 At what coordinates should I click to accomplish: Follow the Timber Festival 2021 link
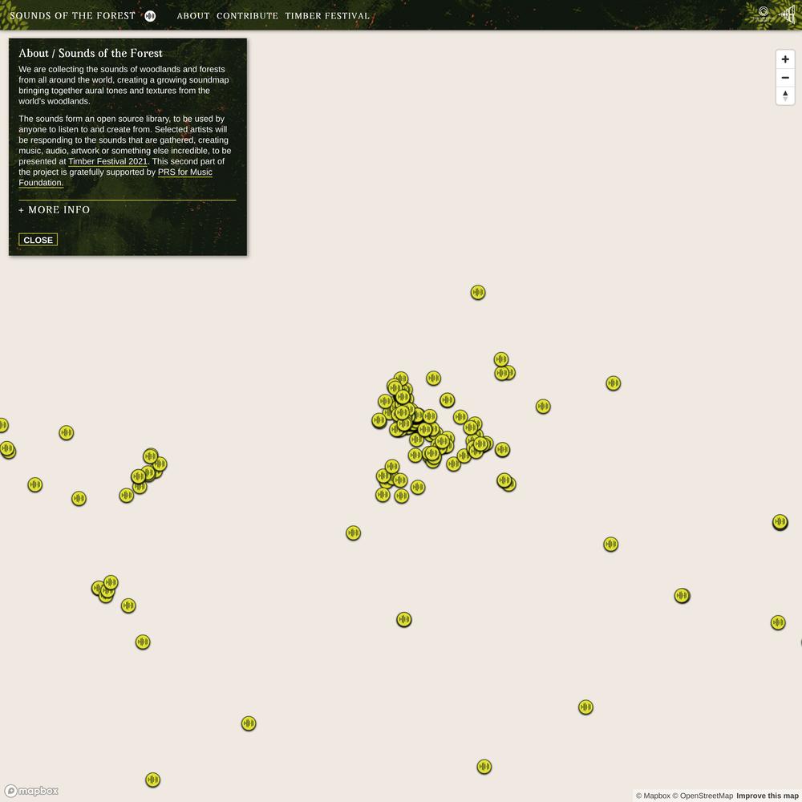click(107, 161)
